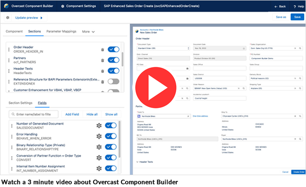Image resolution: width=306 pixels, height=187 pixels.
Task: Open the Parameter Mappings tab
Action: 61,31
